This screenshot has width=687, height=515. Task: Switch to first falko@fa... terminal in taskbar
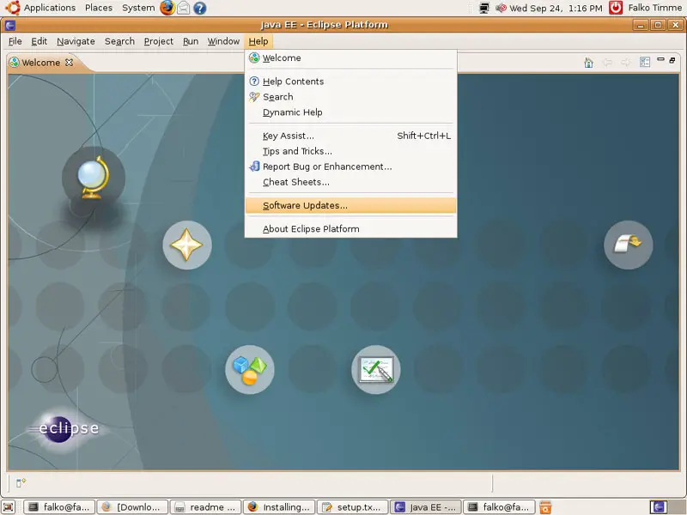pos(59,507)
